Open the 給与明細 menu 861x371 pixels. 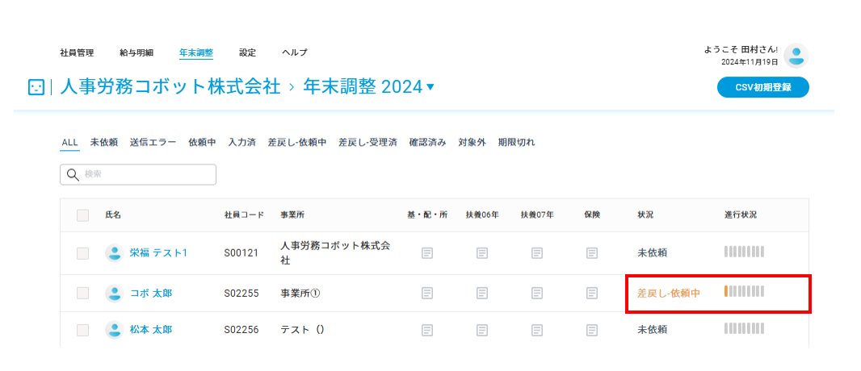point(136,52)
